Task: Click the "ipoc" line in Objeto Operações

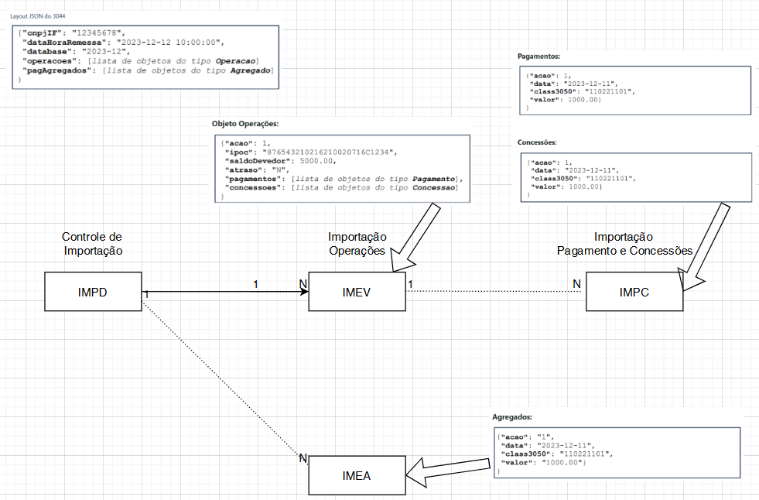Action: pyautogui.click(x=311, y=152)
